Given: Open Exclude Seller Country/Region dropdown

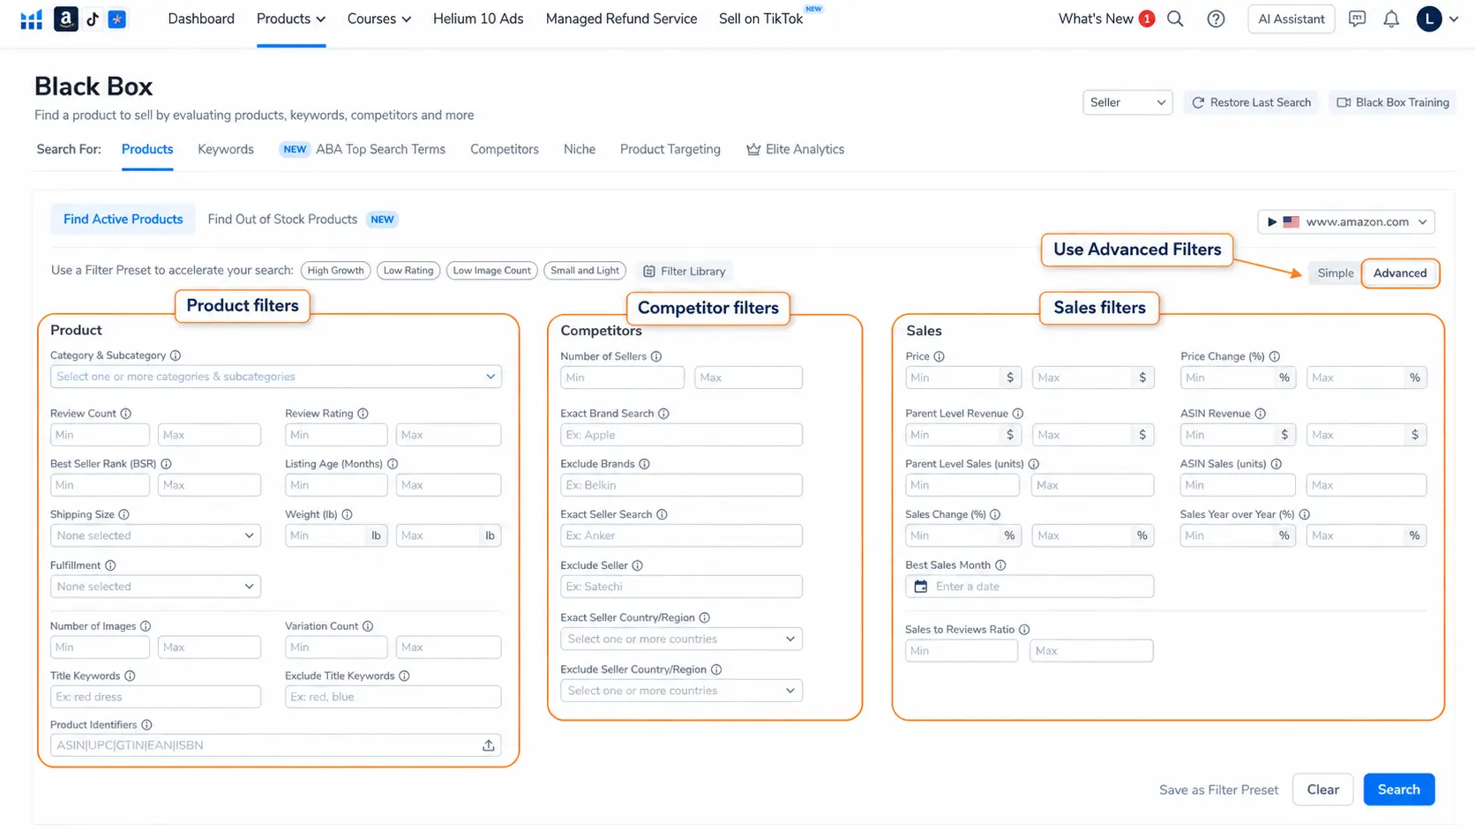Looking at the screenshot, I should click(x=681, y=691).
